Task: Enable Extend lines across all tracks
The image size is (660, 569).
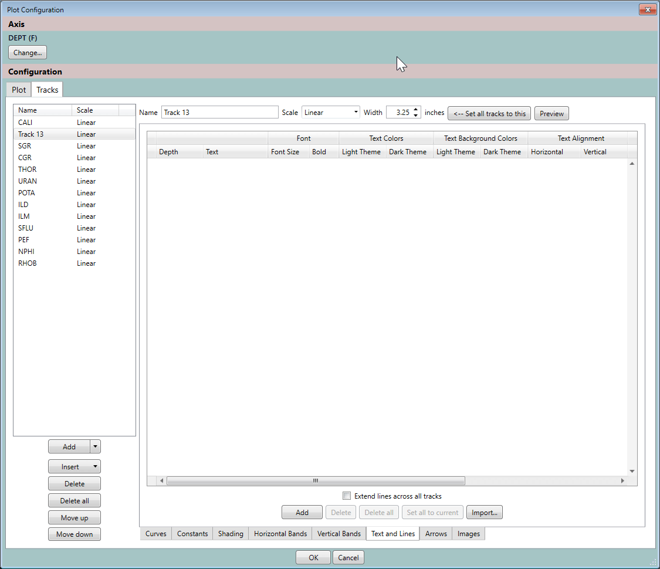Action: pos(347,496)
